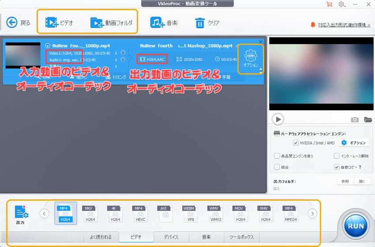This screenshot has height=247, width=375.
Task: Rename output file with the pencil icon
Action: 237,46
